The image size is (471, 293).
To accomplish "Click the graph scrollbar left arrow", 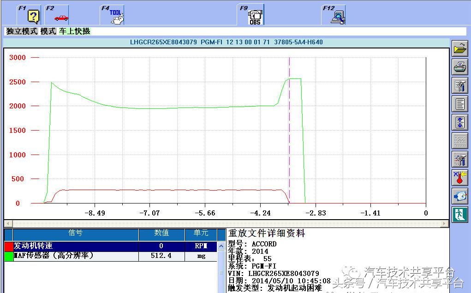I will coord(8,224).
